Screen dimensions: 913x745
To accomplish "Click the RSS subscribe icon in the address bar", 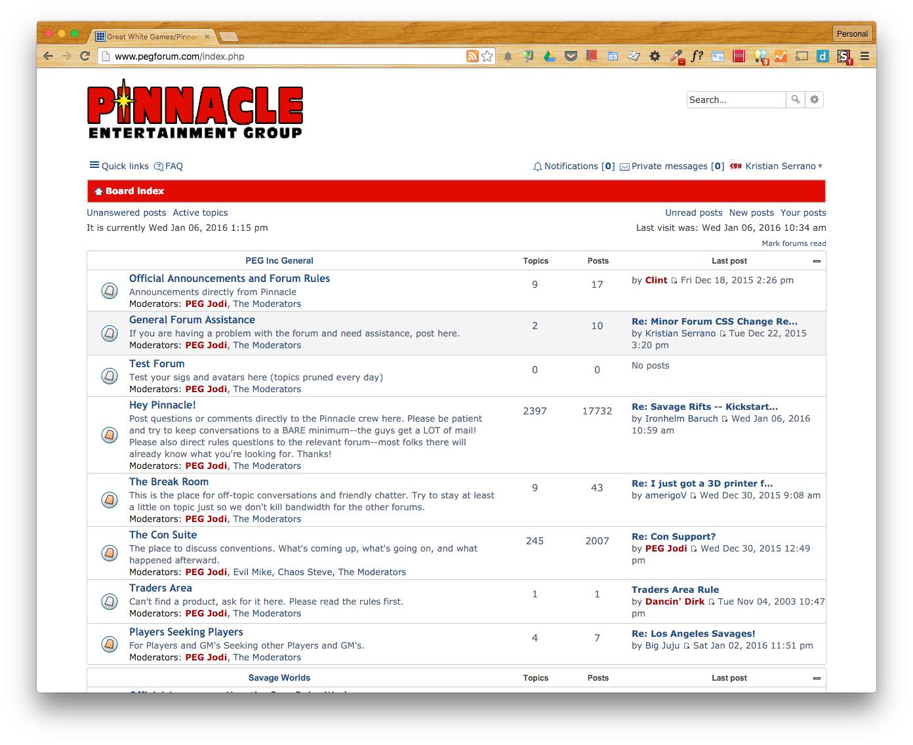I will [x=472, y=56].
